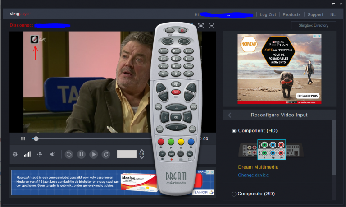Click the Slingbox Directory button
Image resolution: width=346 pixels, height=207 pixels.
coord(314,25)
